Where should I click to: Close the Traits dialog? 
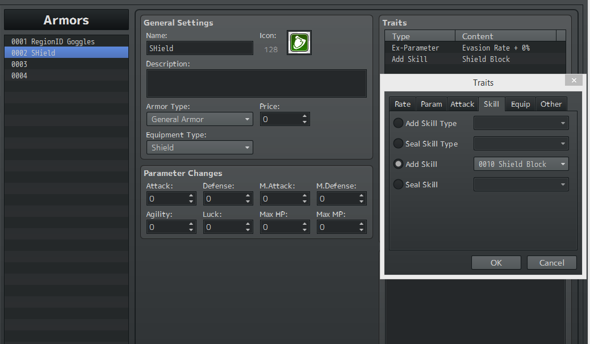click(x=574, y=80)
